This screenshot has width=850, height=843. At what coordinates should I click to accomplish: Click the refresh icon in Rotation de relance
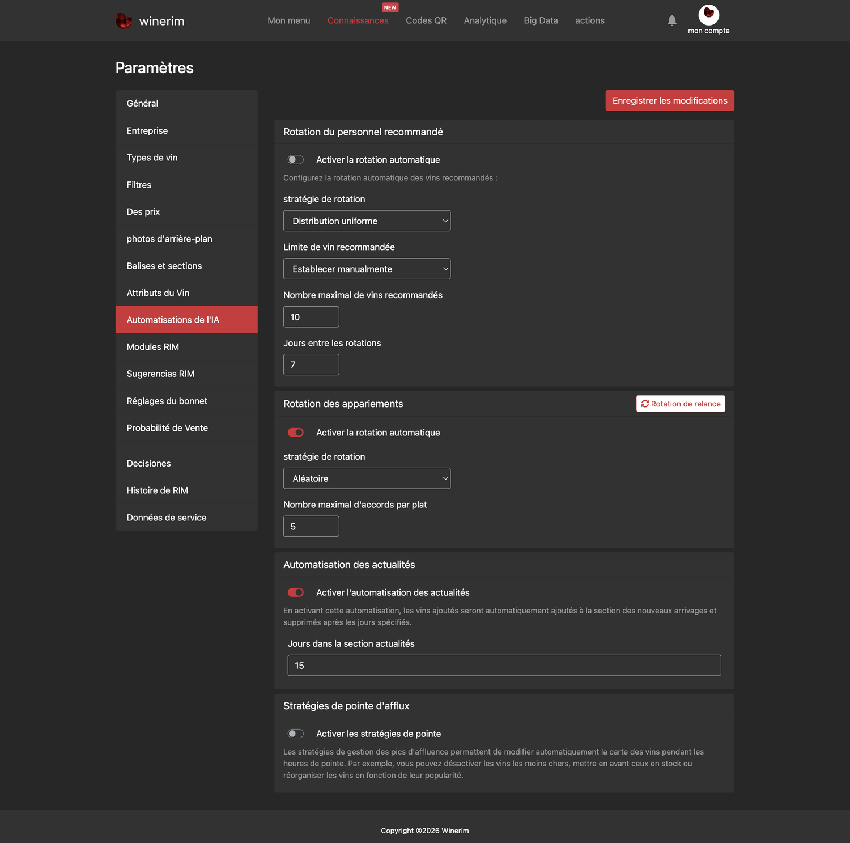(645, 404)
